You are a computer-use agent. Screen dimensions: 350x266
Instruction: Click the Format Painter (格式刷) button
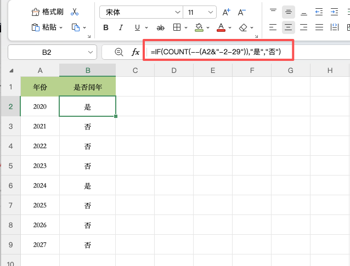point(47,12)
